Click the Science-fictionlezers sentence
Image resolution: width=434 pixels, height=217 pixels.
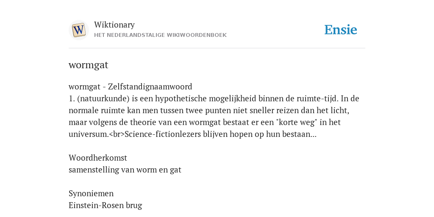tap(220, 134)
